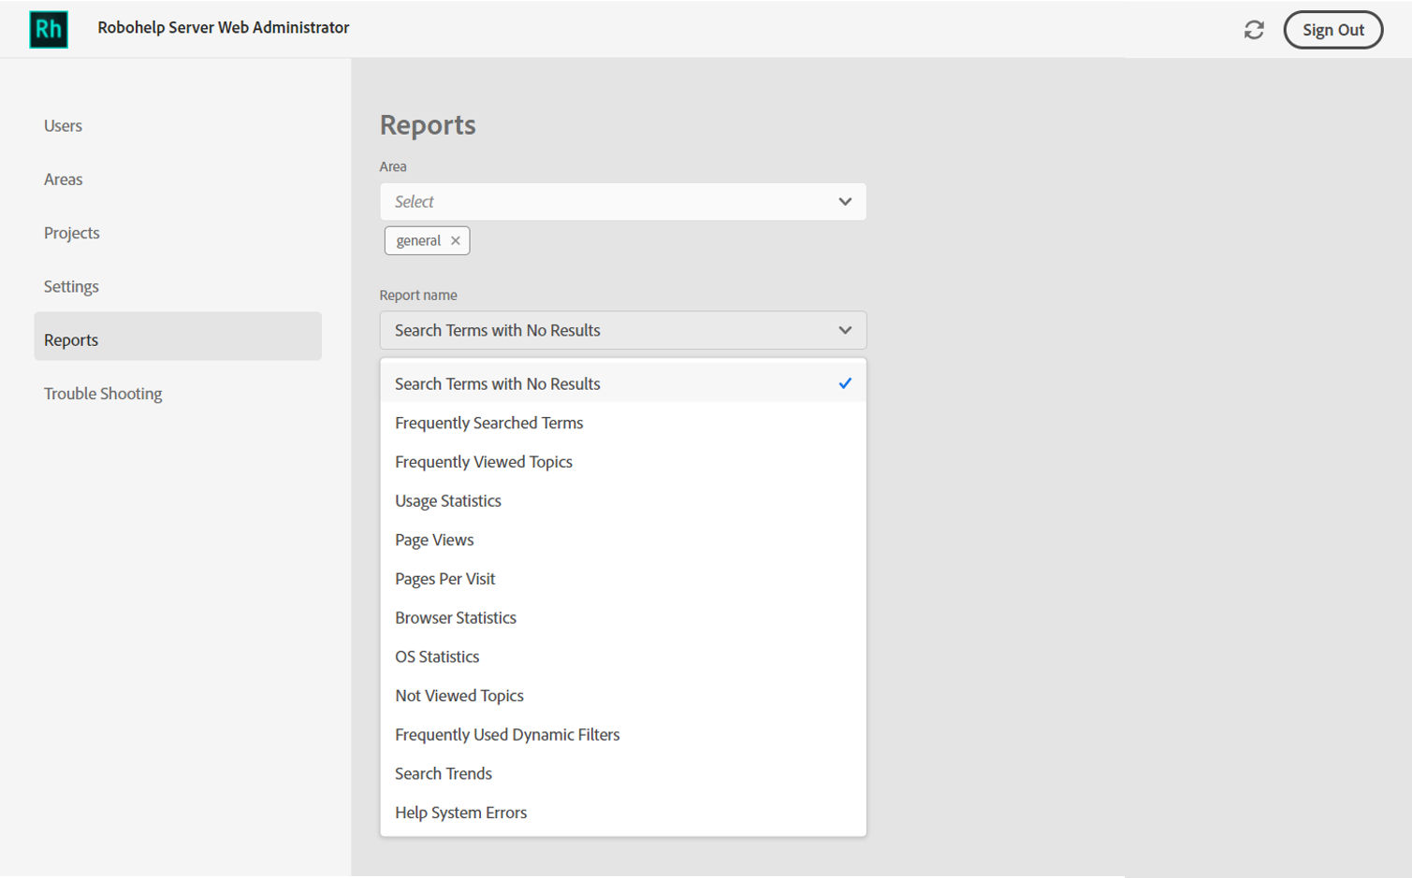This screenshot has width=1412, height=878.
Task: Click the general area tag label
Action: pos(418,240)
